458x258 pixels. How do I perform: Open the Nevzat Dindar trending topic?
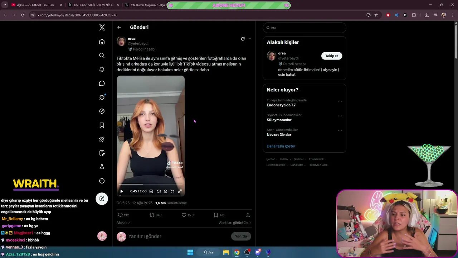tap(279, 135)
